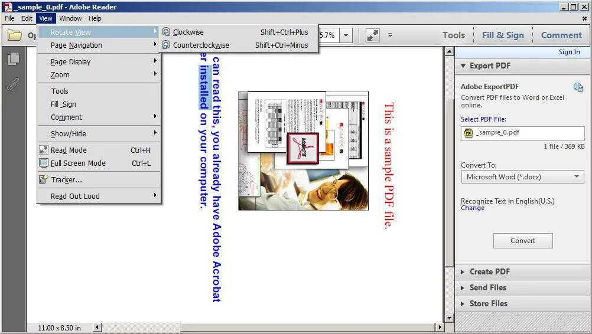592x334 pixels.
Task: Click the Adobe Reader title bar icon
Action: (8, 6)
